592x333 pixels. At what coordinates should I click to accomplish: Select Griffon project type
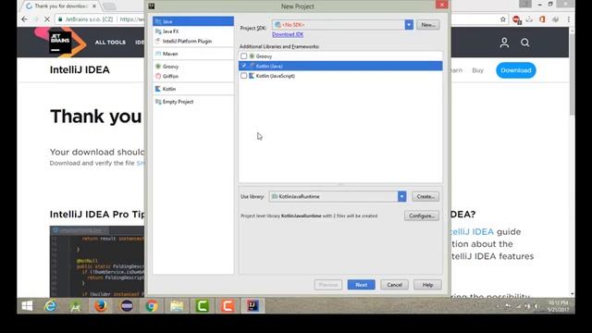pyautogui.click(x=193, y=76)
